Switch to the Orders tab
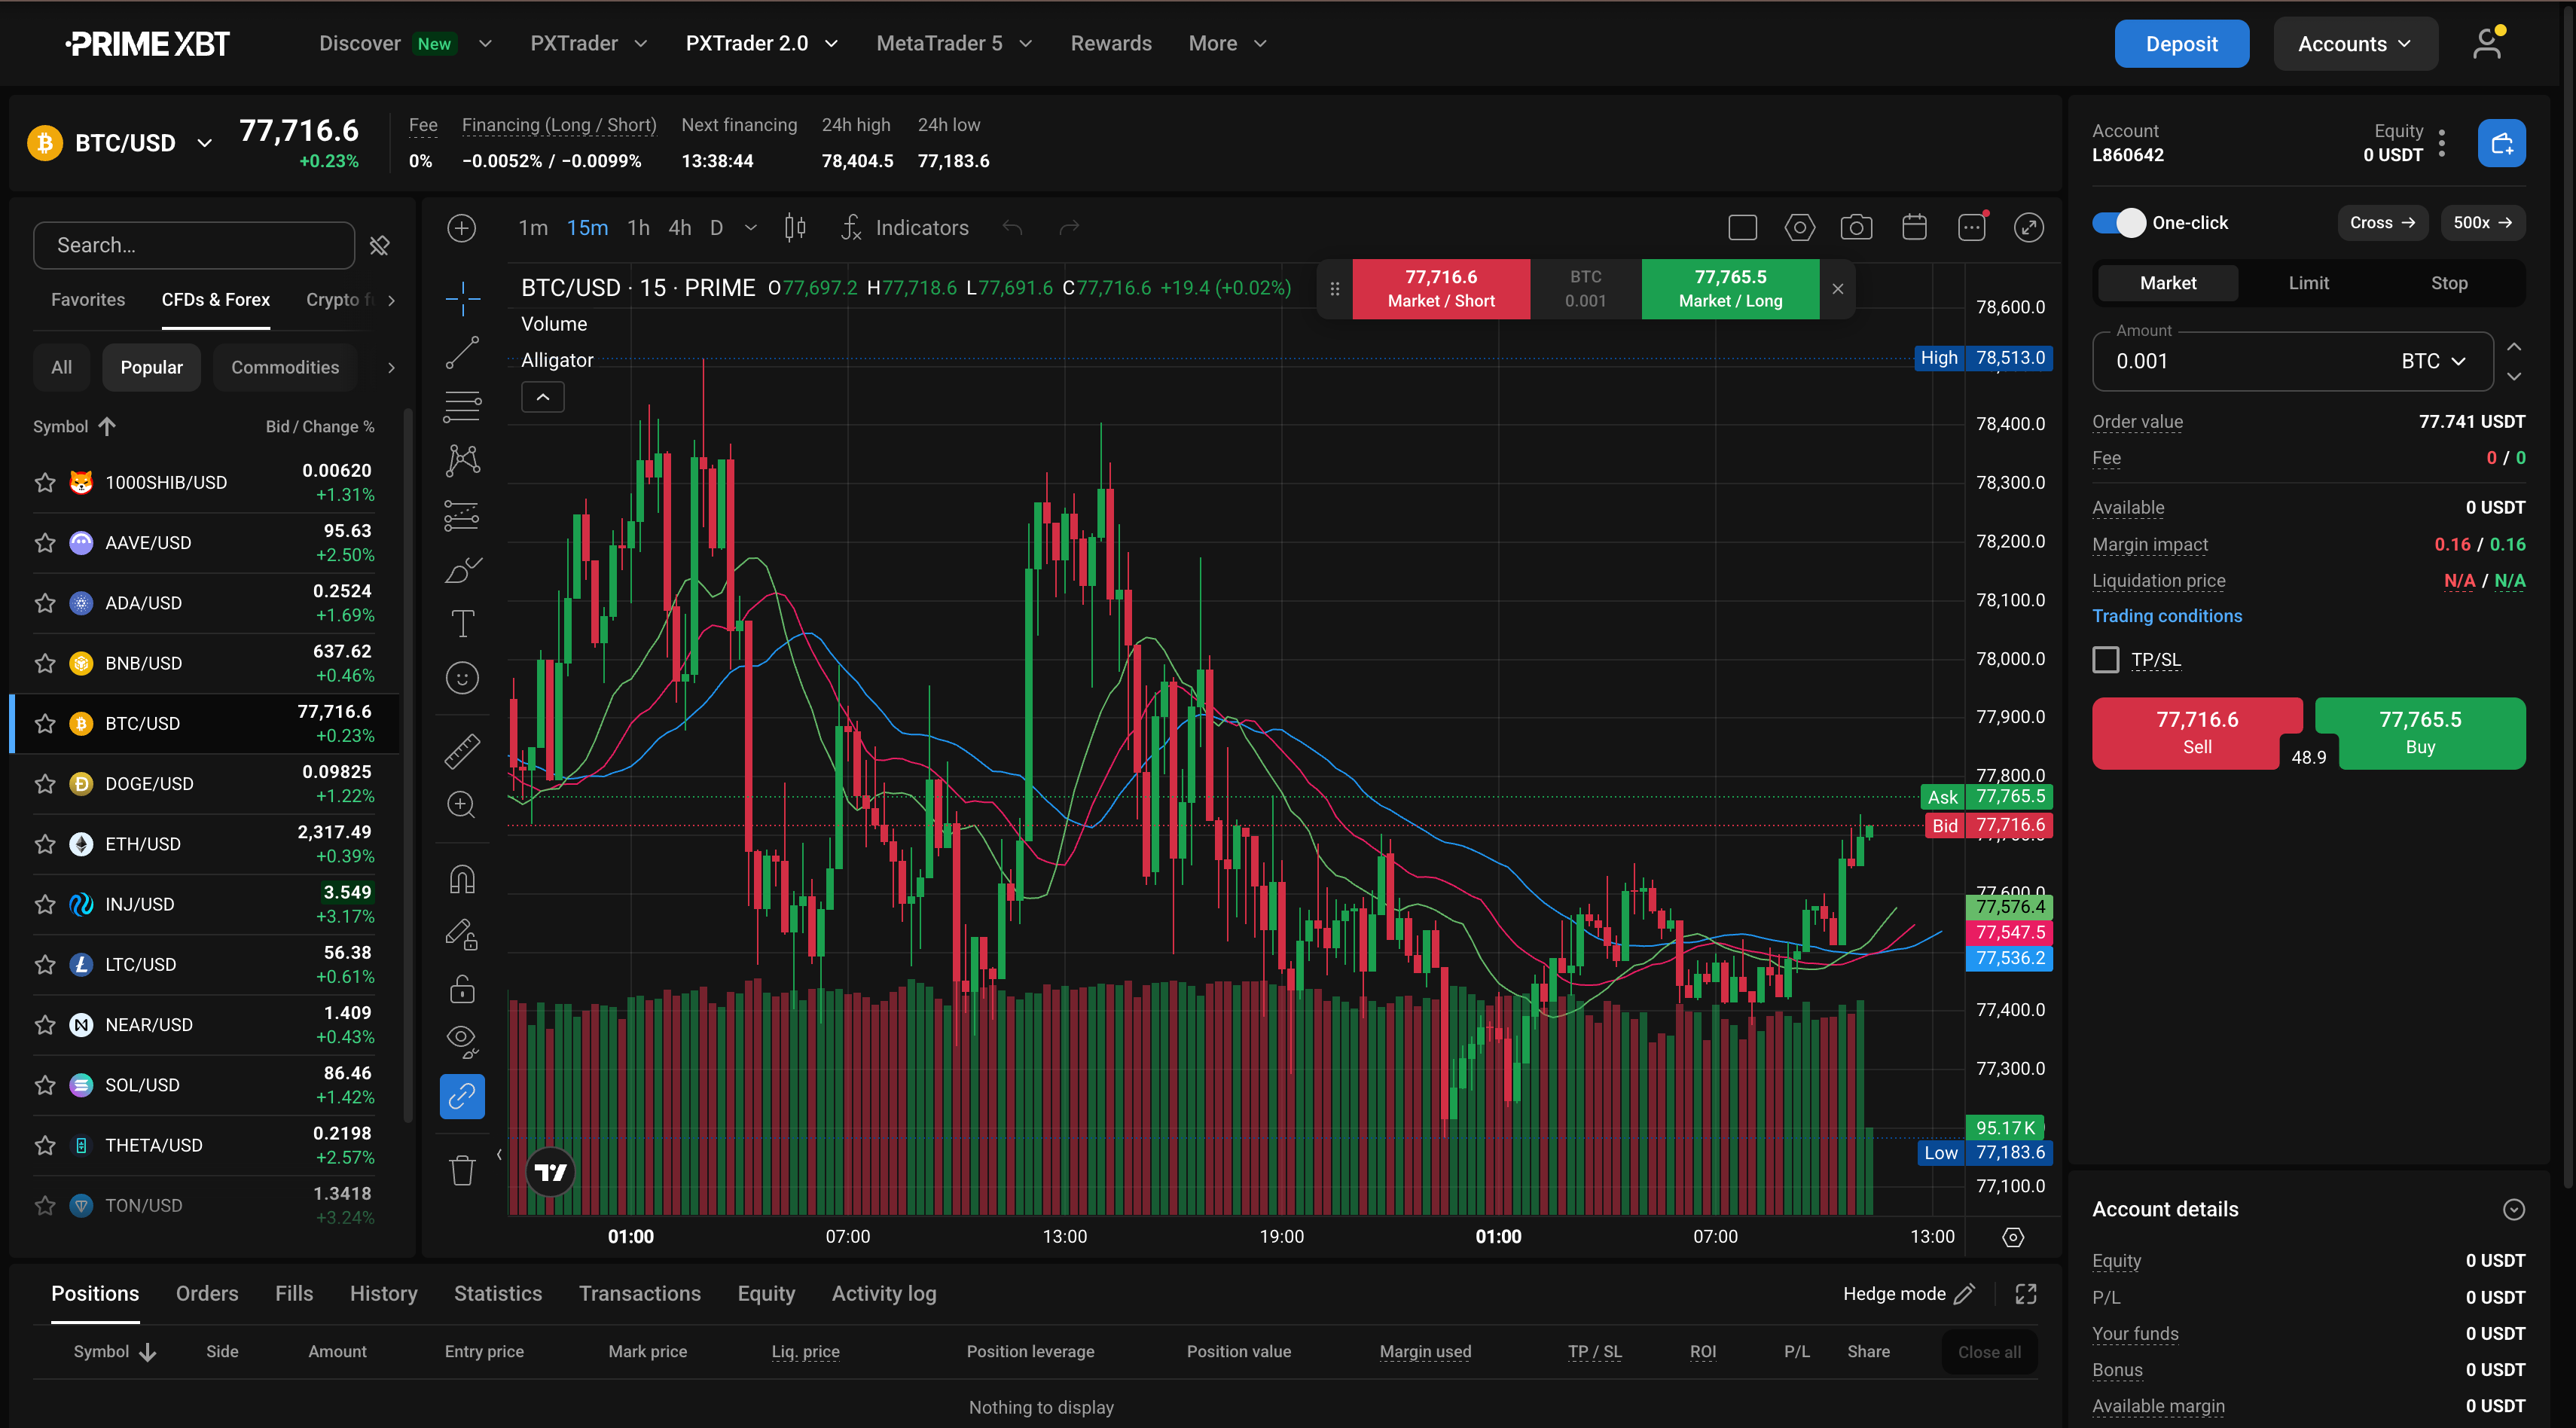Image resolution: width=2576 pixels, height=1428 pixels. (207, 1293)
